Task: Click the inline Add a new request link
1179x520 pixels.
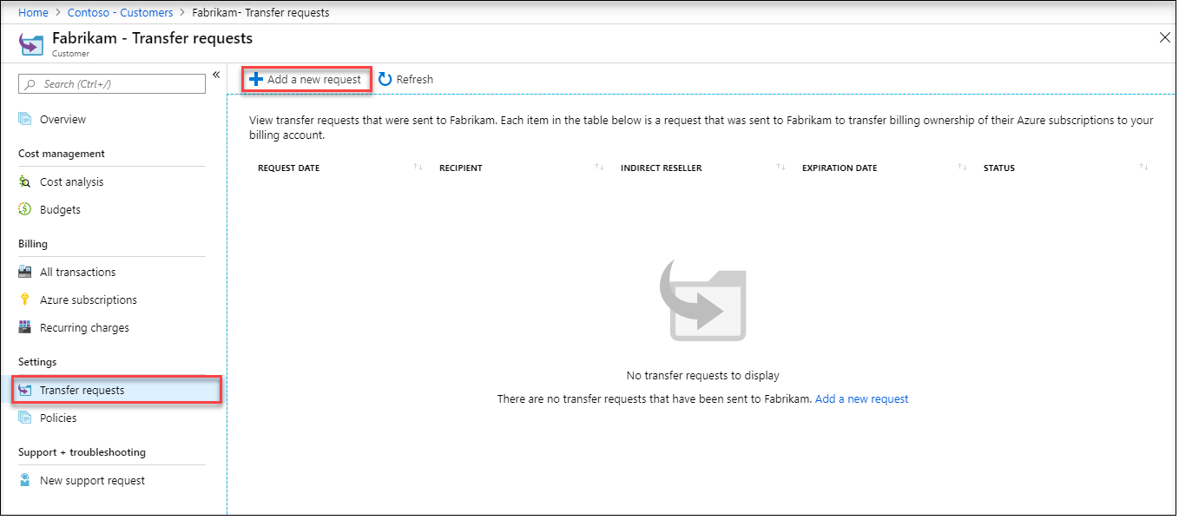Action: click(861, 399)
